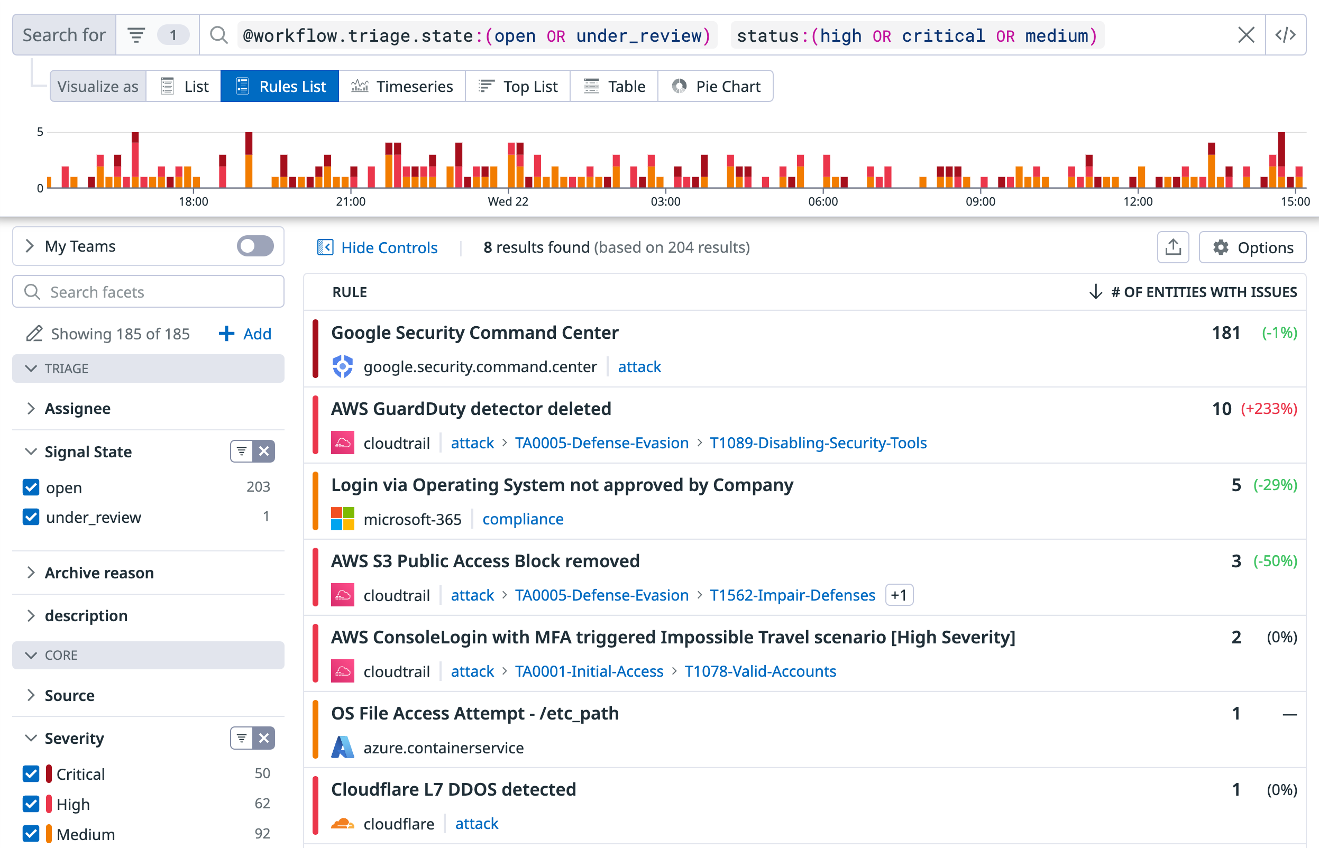Screen dimensions: 1319x848
Task: Open the search filter icon with badge 1
Action: (x=158, y=35)
